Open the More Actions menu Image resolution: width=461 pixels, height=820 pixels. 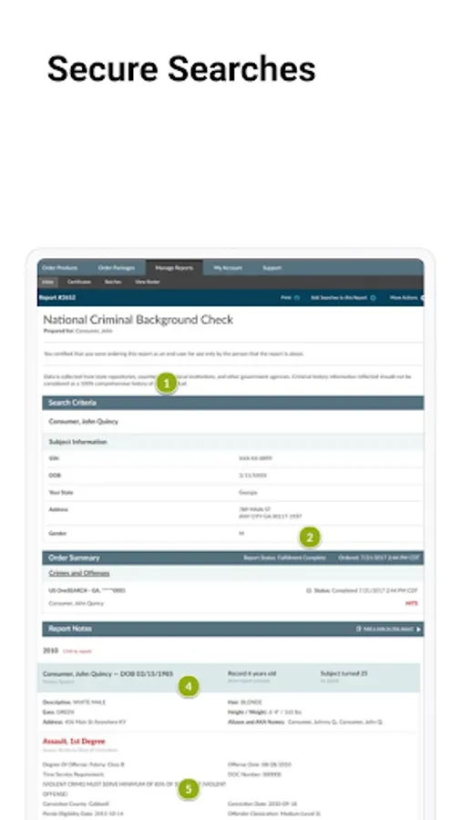pyautogui.click(x=404, y=298)
